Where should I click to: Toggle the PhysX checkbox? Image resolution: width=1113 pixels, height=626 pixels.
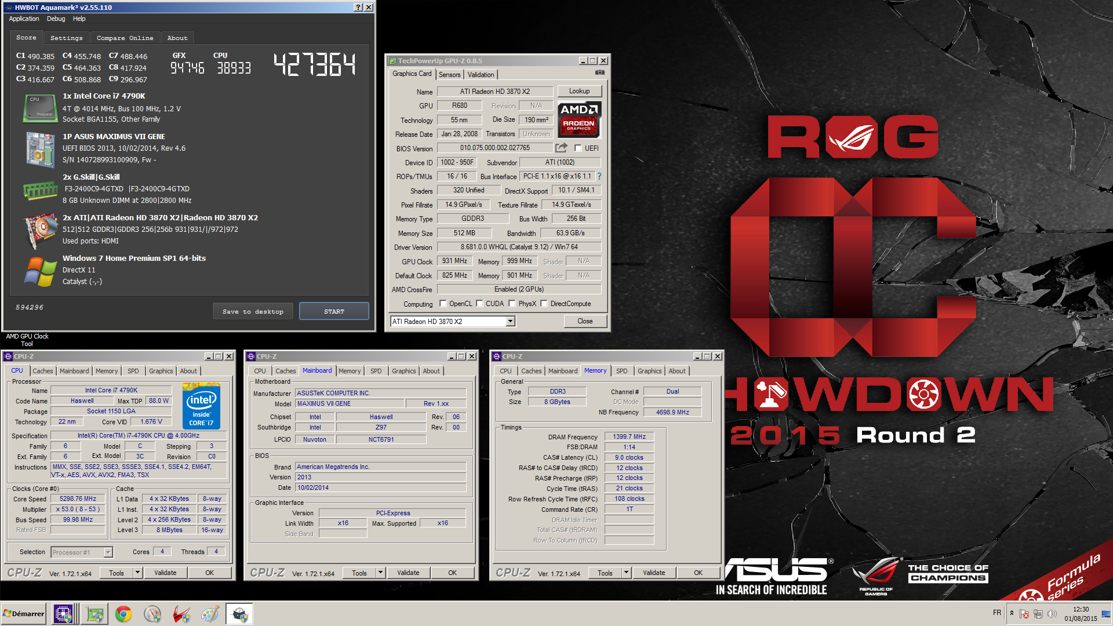pyautogui.click(x=512, y=303)
